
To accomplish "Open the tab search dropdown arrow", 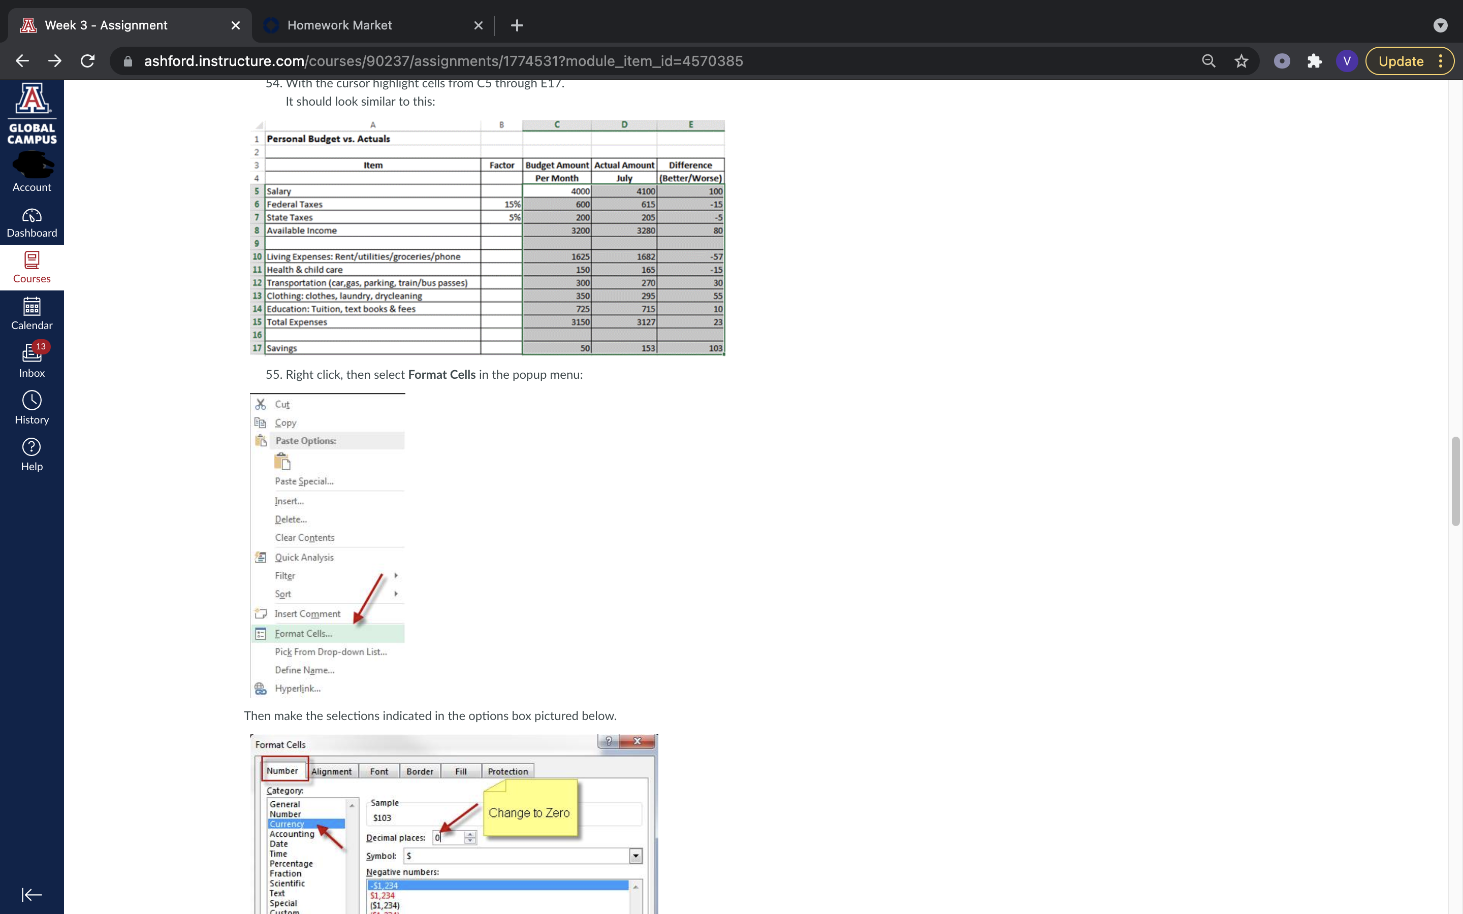I will tap(1441, 25).
